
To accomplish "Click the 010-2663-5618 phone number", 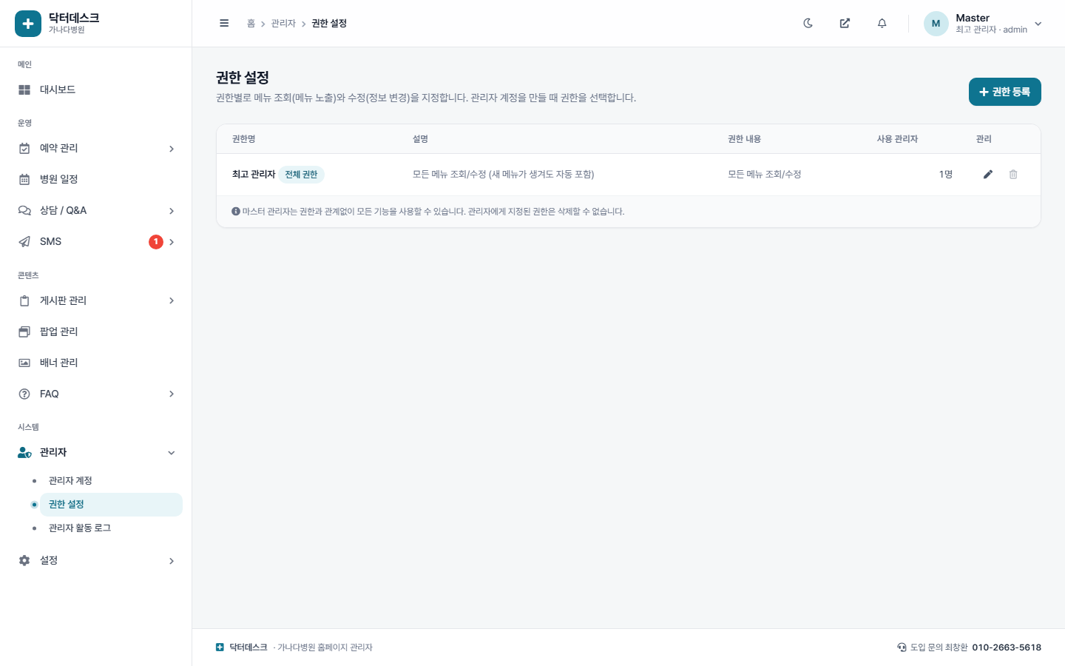I will coord(1007,647).
